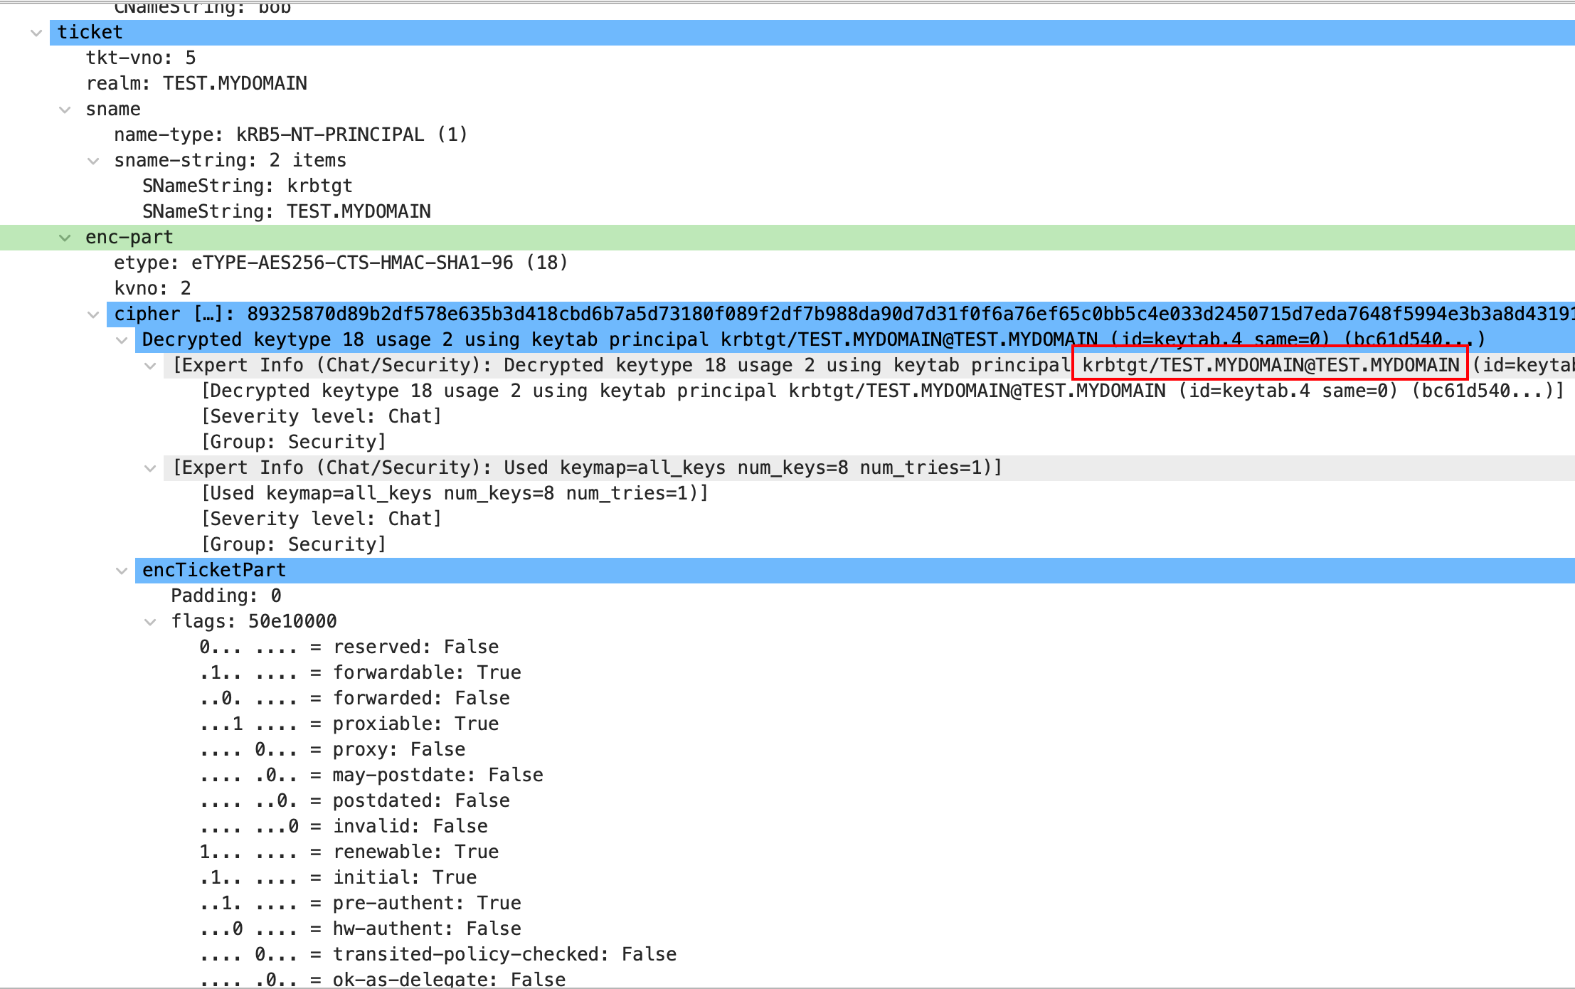Select the Padding: 0 row
This screenshot has height=989, width=1575.
pos(226,596)
